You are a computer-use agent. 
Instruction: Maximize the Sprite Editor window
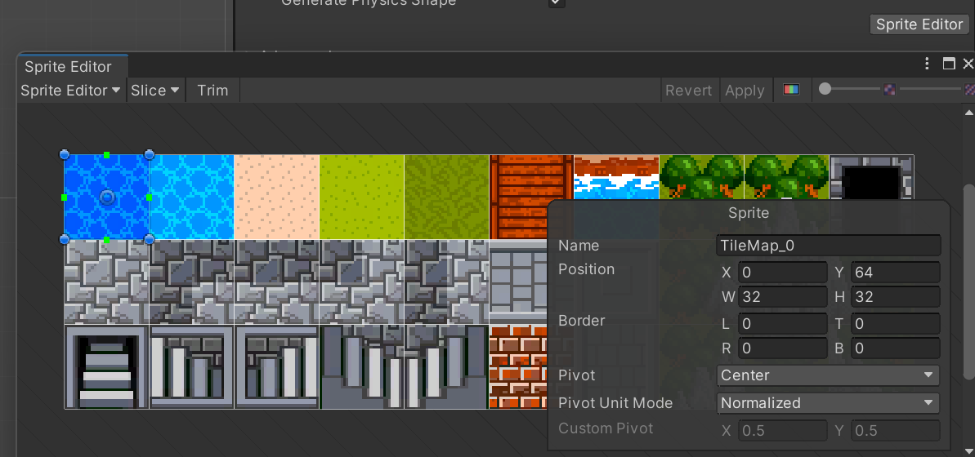[x=949, y=64]
